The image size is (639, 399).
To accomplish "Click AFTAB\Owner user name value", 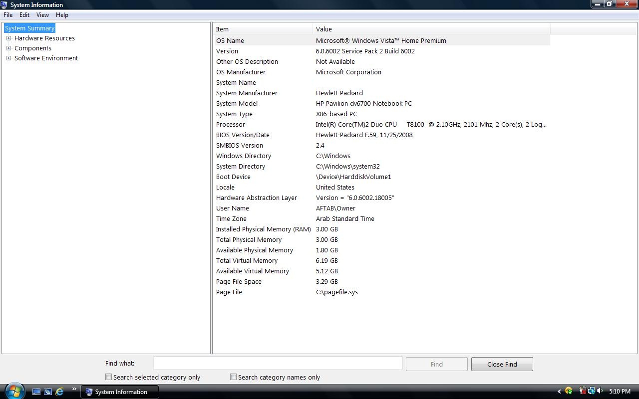I will (335, 208).
